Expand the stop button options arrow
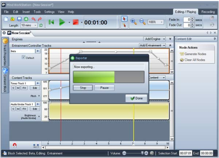This screenshot has height=158, width=219. (x=82, y=22)
